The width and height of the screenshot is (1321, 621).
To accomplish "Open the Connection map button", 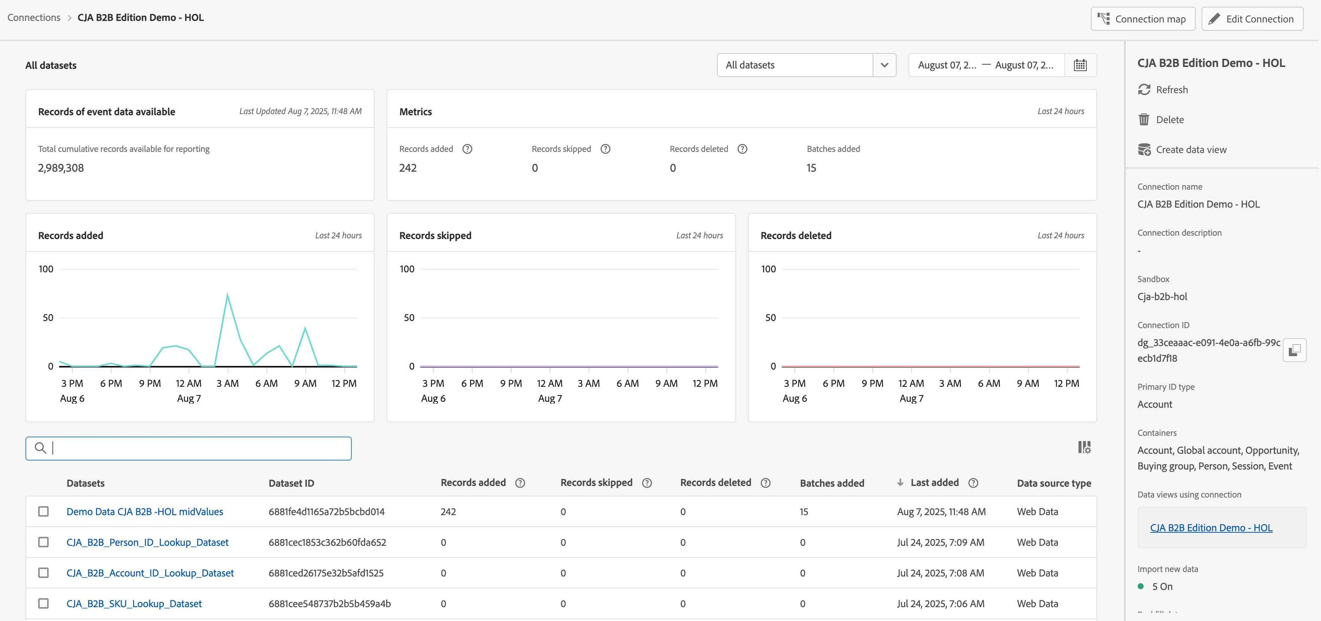I will (x=1142, y=19).
